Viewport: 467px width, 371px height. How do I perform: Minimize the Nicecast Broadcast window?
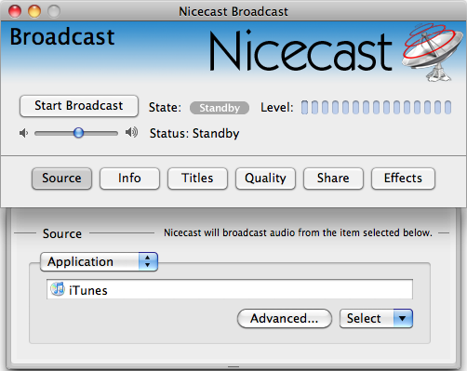click(34, 11)
